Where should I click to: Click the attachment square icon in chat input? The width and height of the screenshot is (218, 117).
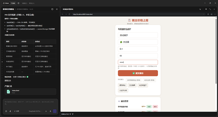point(6,111)
